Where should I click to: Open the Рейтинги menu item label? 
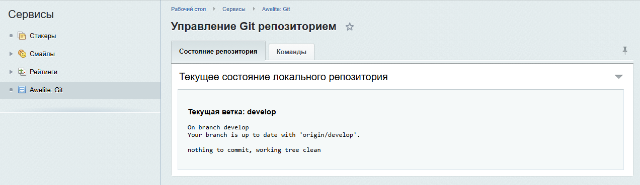point(44,72)
